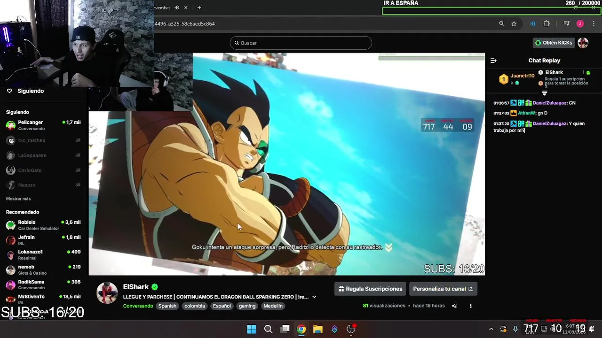Open Chrome's three-dot menu
The image size is (602, 338).
(x=594, y=23)
